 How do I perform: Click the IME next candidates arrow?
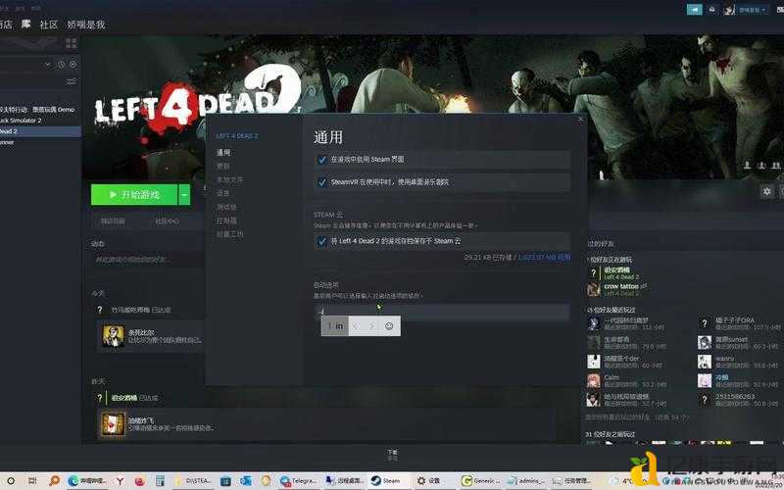371,326
